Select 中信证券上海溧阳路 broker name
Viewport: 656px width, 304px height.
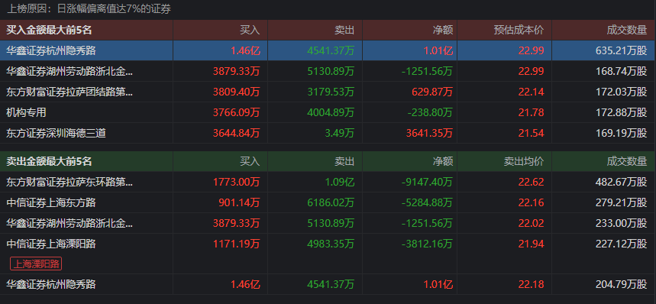[x=51, y=244]
